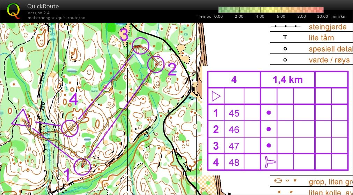
Task: Click the pit legend symbols
Action: [286, 180]
